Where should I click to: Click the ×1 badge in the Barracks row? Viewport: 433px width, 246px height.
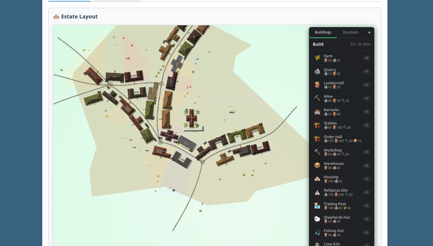(x=367, y=112)
